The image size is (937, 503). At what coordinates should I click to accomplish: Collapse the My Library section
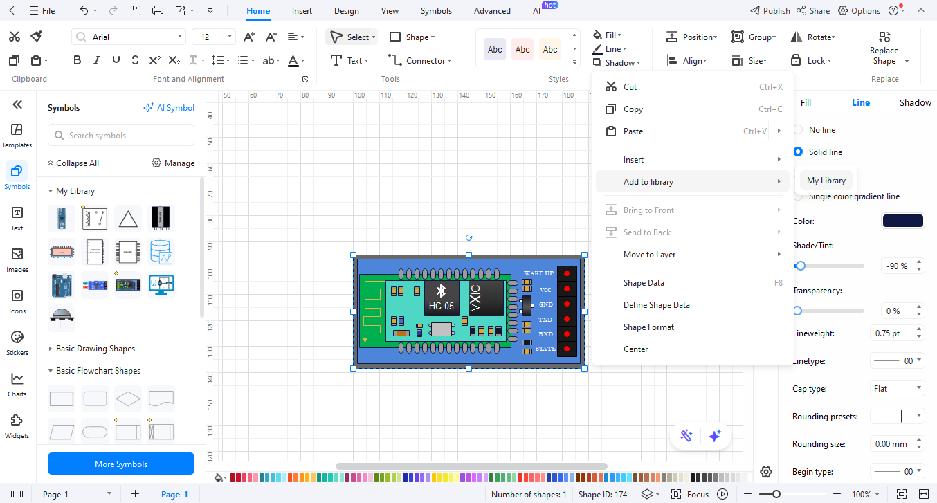tap(51, 191)
